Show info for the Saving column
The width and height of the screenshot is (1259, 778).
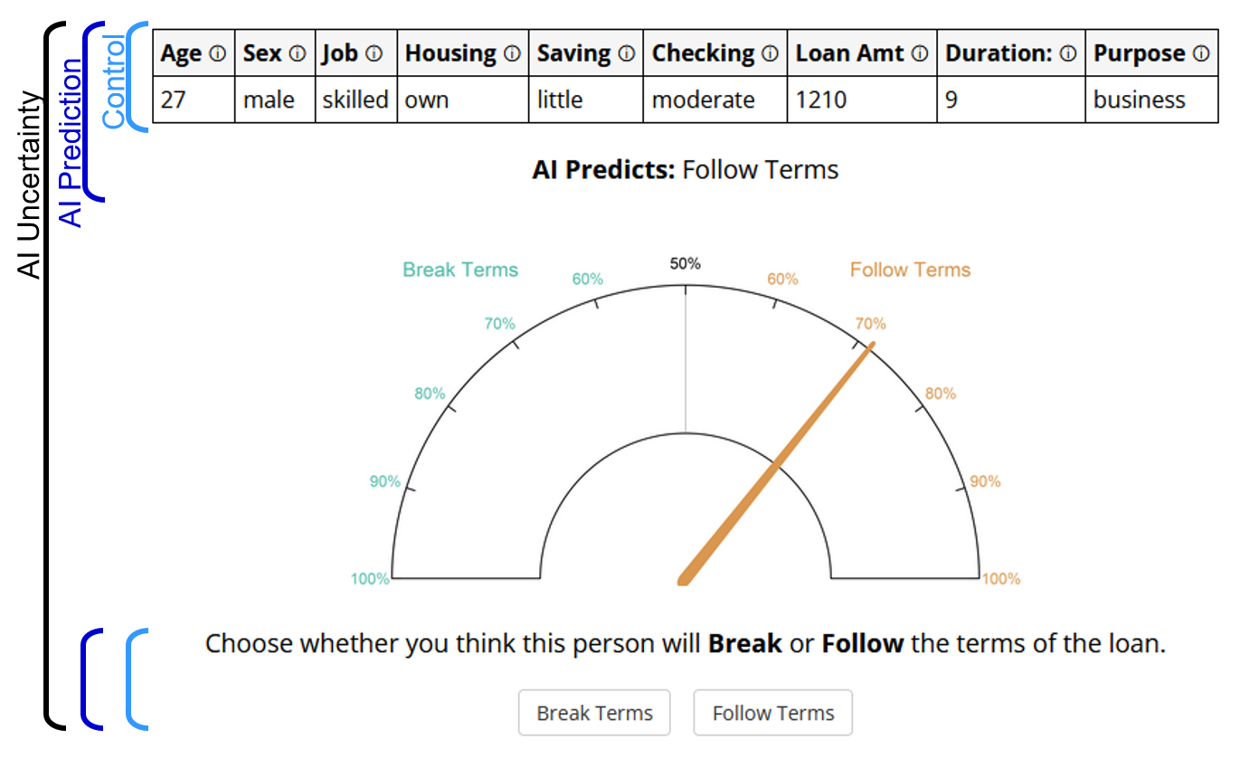coord(626,54)
